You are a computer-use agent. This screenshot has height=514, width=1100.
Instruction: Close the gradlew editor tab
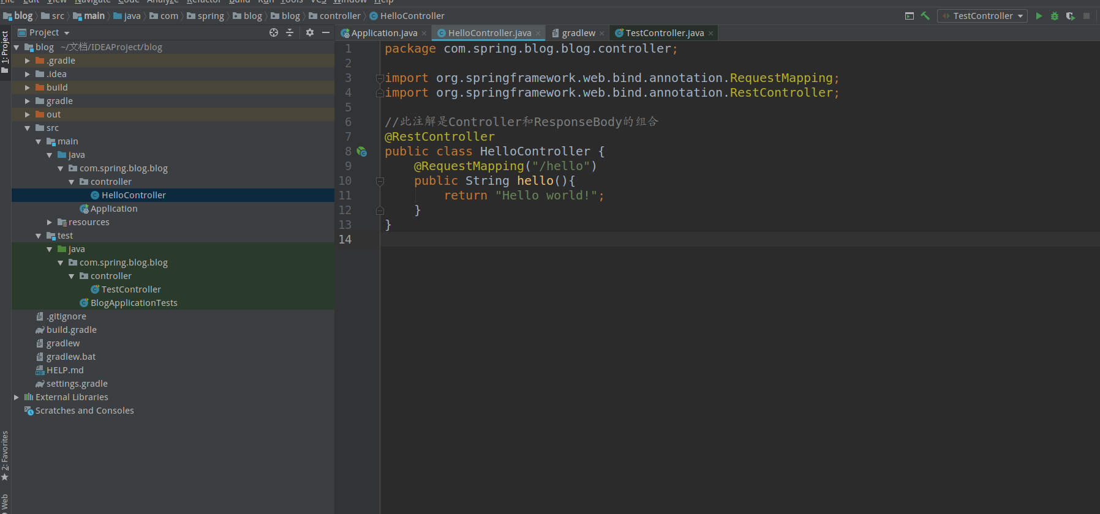601,34
